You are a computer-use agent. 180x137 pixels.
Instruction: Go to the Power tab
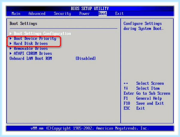pyautogui.click(x=85, y=14)
